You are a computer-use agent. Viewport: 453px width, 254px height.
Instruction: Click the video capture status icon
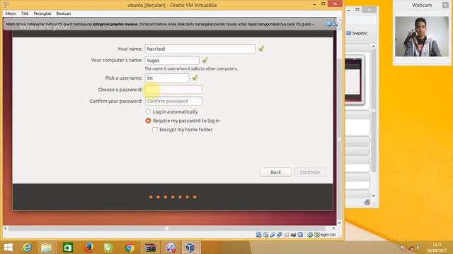click(293, 235)
